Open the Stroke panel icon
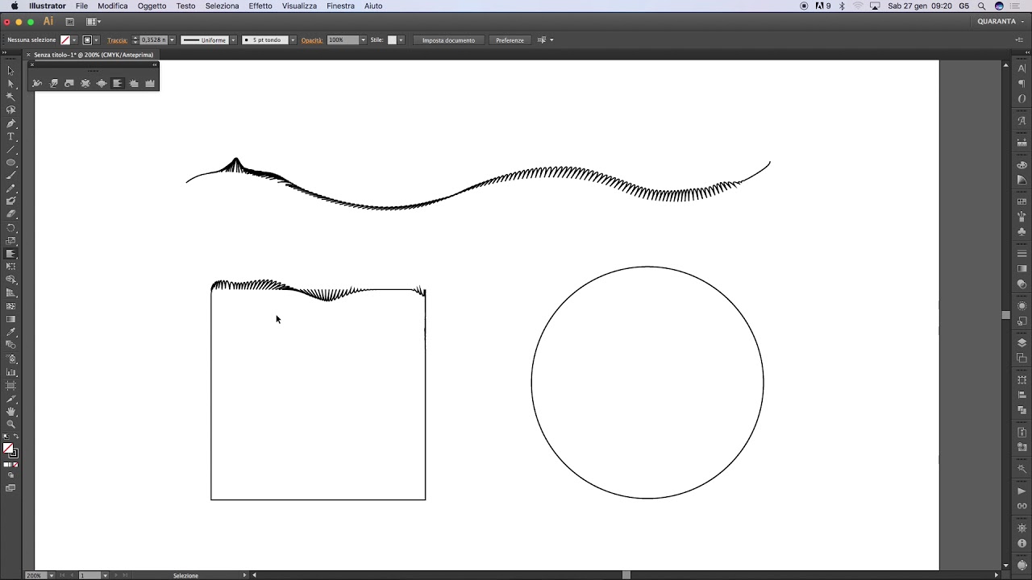Image resolution: width=1032 pixels, height=580 pixels. pos(1022,255)
